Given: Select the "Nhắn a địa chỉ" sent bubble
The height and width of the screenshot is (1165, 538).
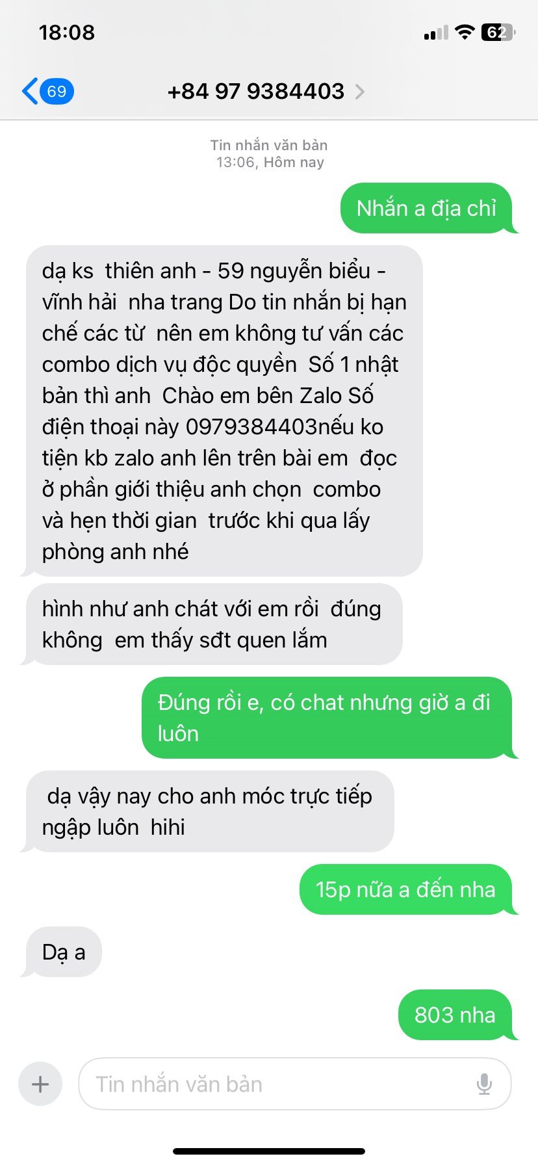Looking at the screenshot, I should tap(427, 208).
